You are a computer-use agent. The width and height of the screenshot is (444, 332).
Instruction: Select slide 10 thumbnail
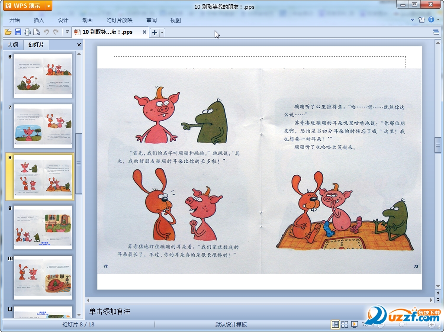click(x=43, y=277)
